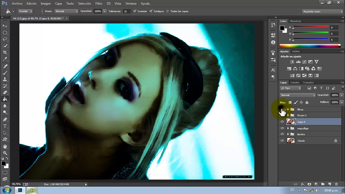This screenshot has height=194, width=345.
Task: Select the Zoom tool
Action: coord(5,153)
